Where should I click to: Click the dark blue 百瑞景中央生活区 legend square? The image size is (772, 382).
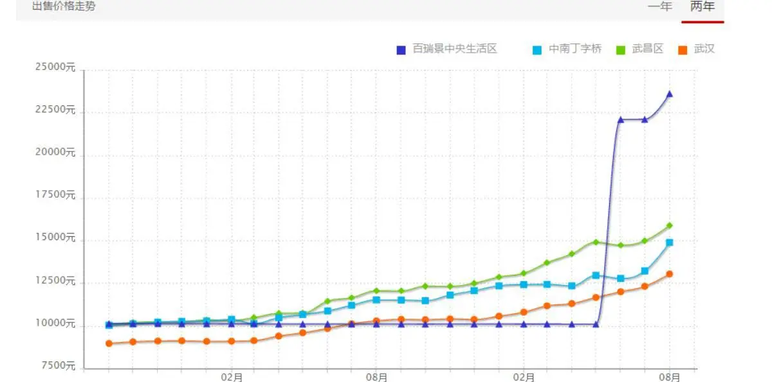401,49
